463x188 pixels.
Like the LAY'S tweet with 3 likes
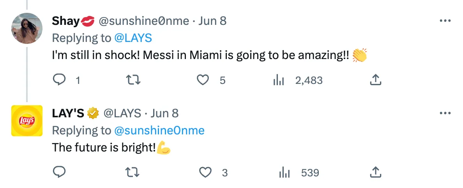pyautogui.click(x=205, y=172)
